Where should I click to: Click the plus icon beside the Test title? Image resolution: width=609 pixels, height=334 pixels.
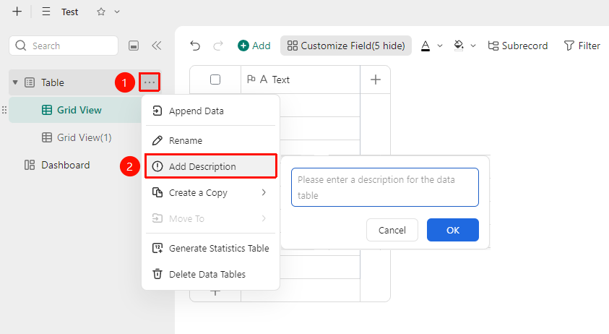click(17, 12)
